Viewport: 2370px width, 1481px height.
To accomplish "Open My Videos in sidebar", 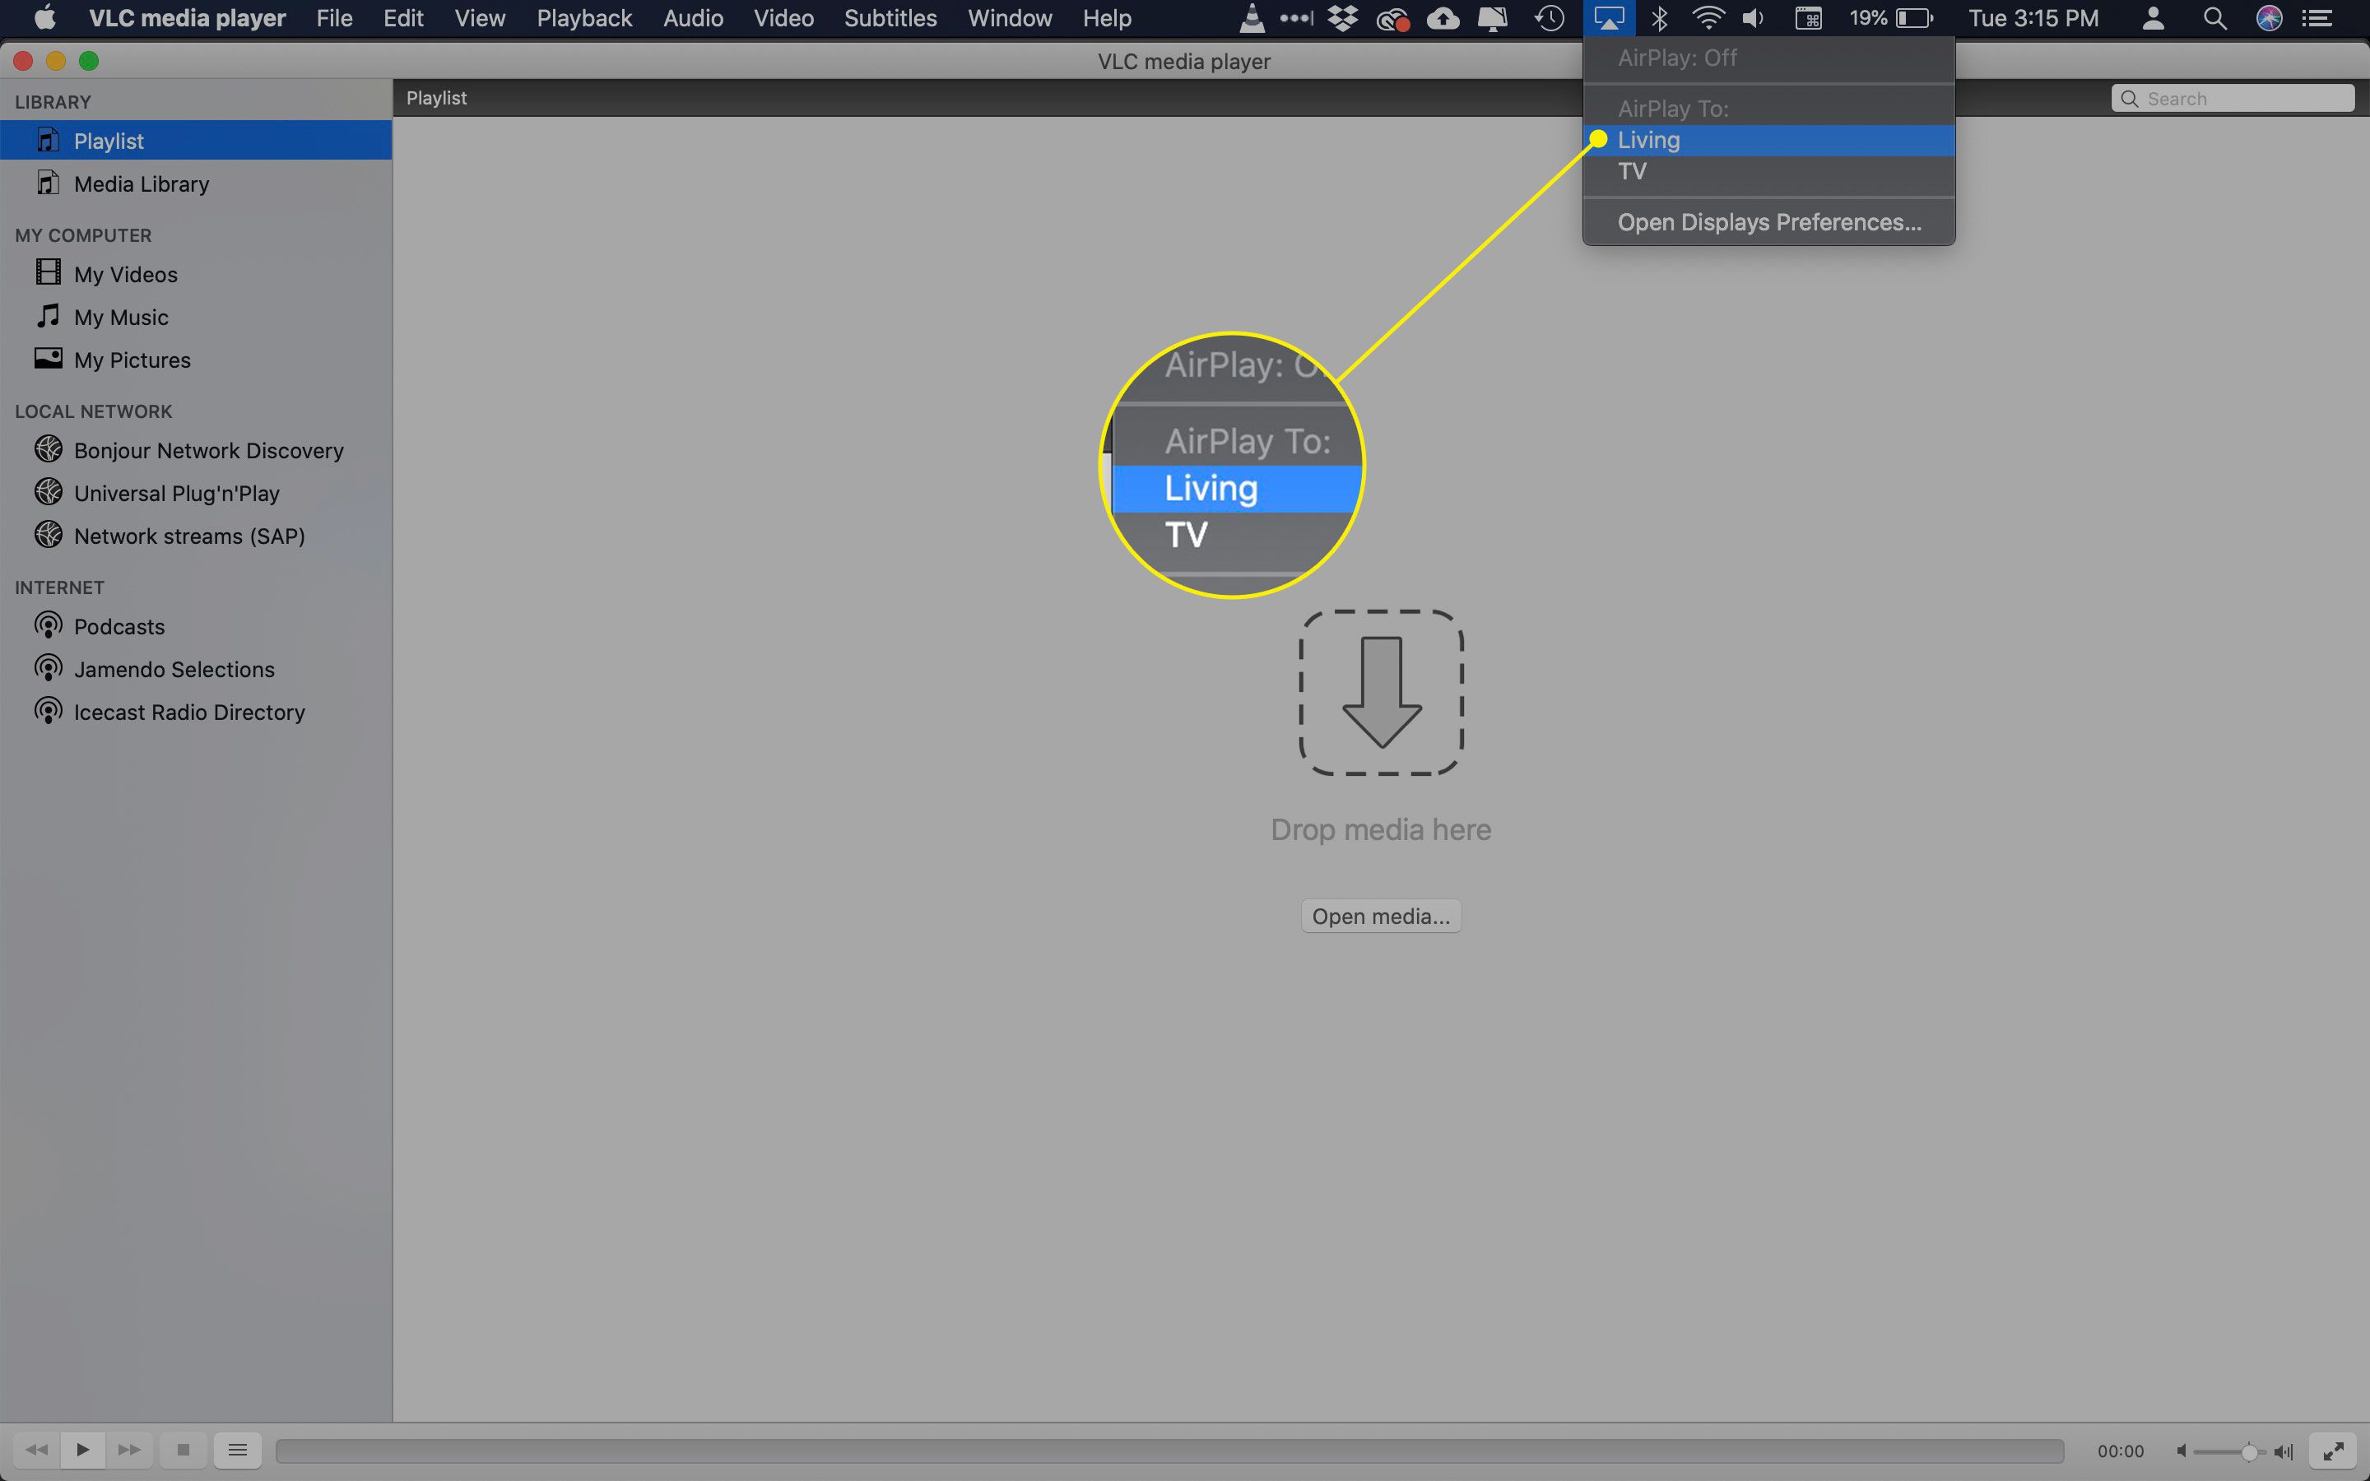I will [x=196, y=273].
